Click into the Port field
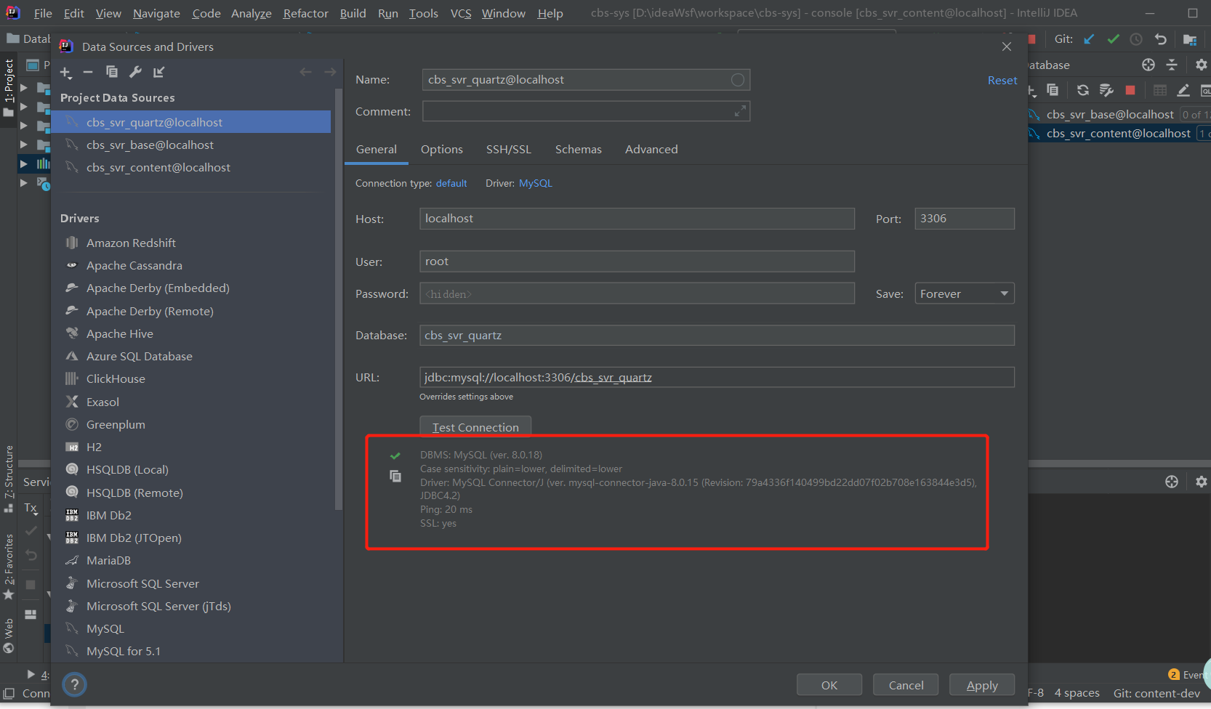1211x709 pixels. click(965, 219)
